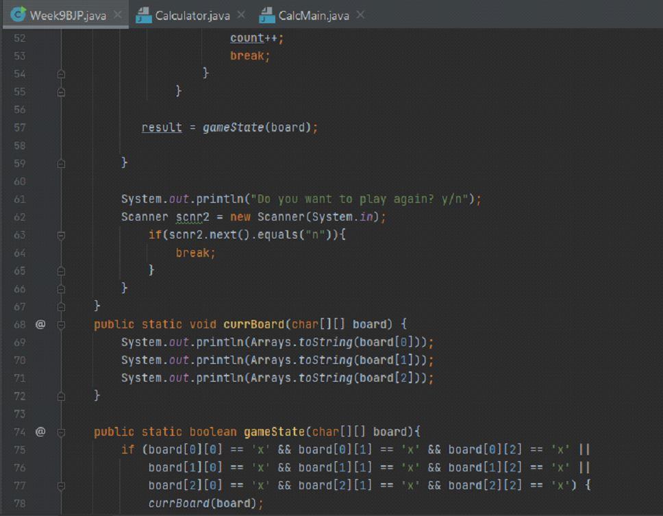Click line number 75 in gutter
The image size is (663, 516).
19,450
